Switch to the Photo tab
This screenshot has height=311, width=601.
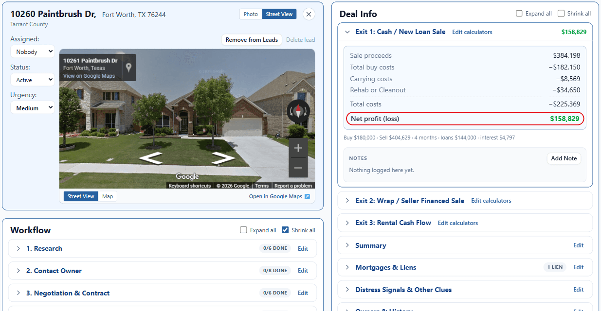pyautogui.click(x=251, y=14)
